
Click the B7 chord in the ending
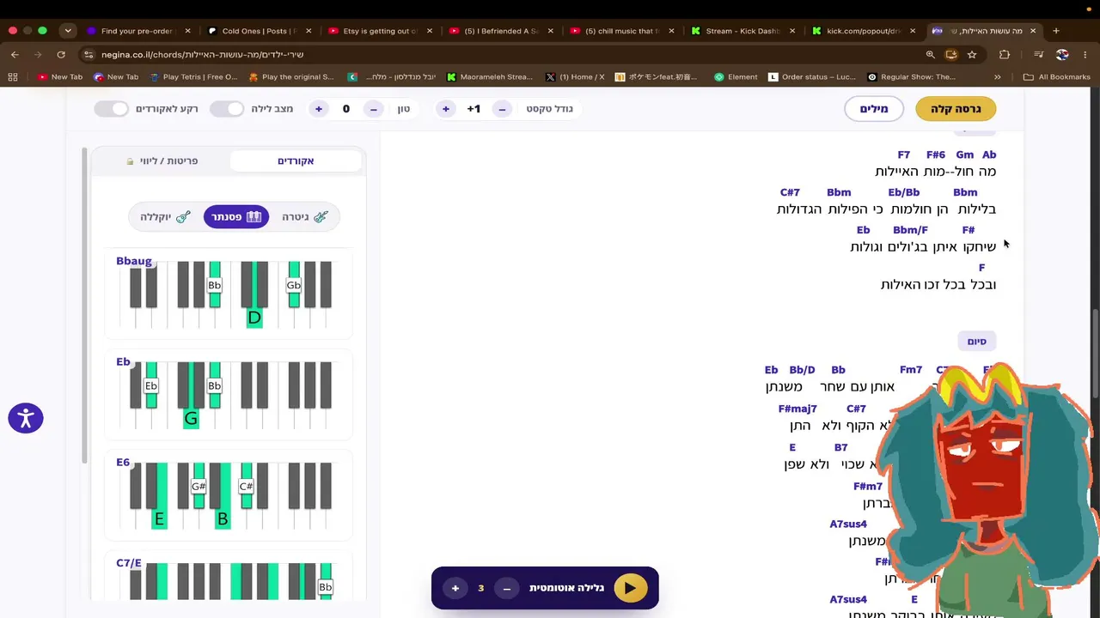pos(841,448)
